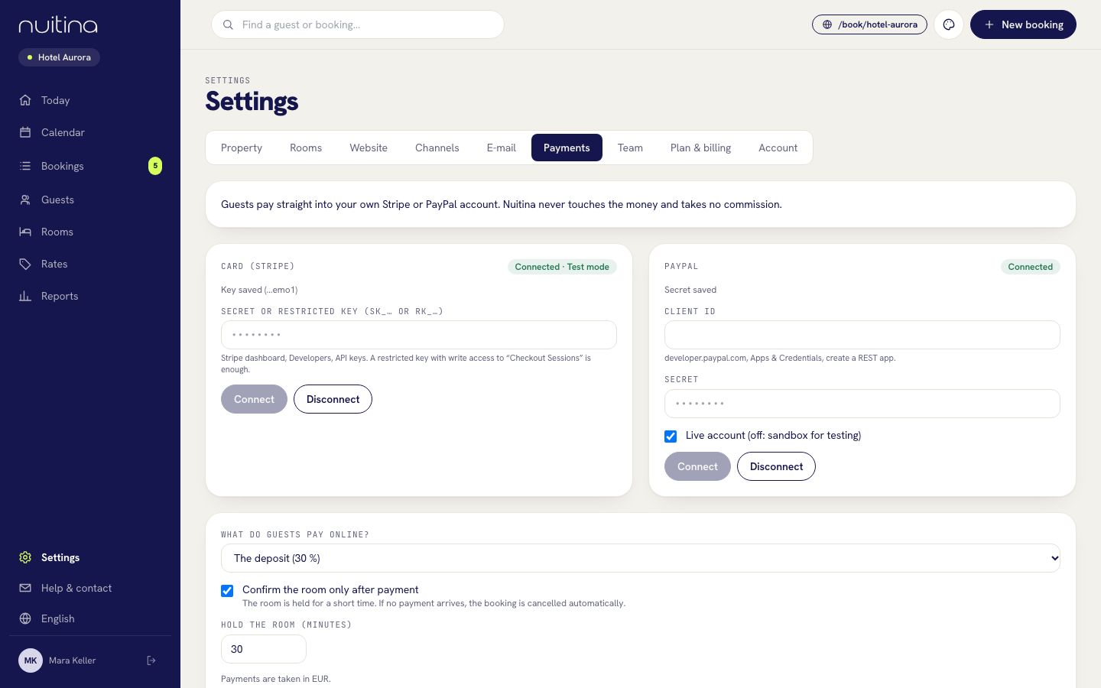Focus the Find a guest or booking search

coord(358,24)
